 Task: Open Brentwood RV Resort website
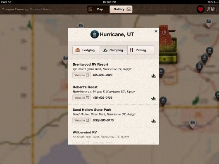coord(81,75)
